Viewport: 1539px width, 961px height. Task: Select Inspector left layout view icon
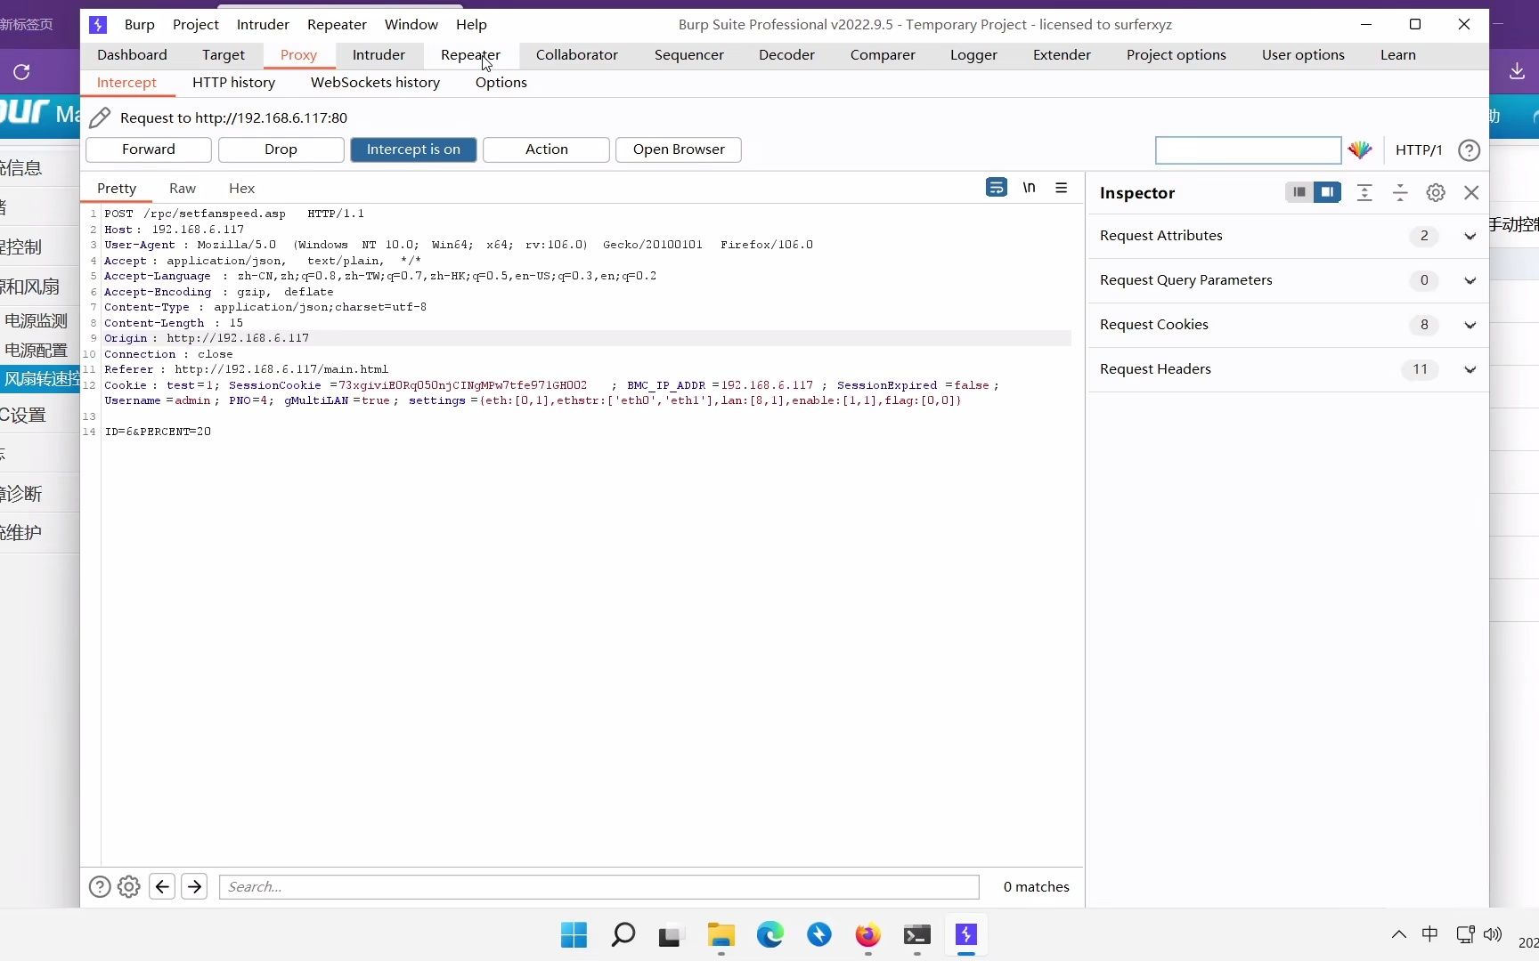point(1299,192)
